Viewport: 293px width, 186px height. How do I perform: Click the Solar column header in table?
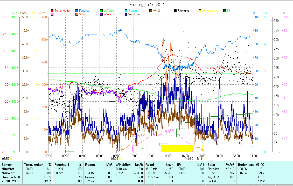[x=212, y=165]
